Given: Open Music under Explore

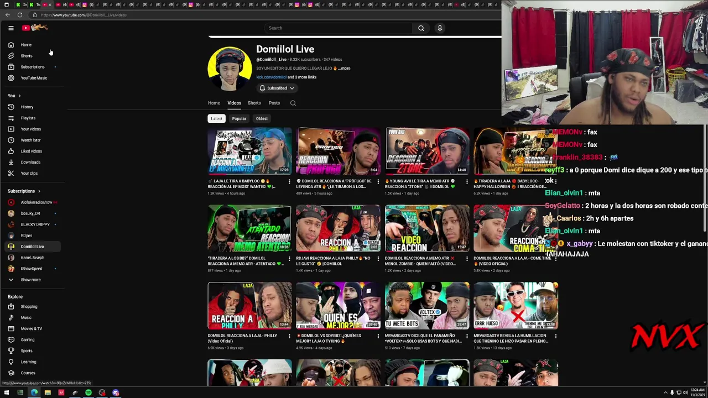Looking at the screenshot, I should click(x=26, y=317).
